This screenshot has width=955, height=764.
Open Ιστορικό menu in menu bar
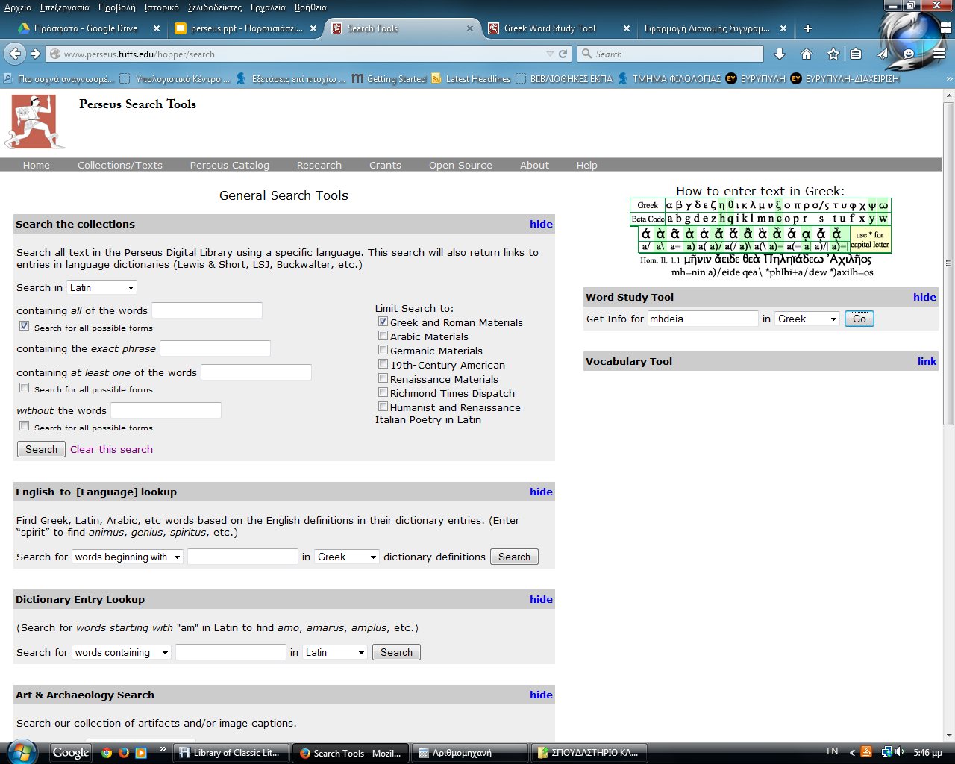point(161,7)
